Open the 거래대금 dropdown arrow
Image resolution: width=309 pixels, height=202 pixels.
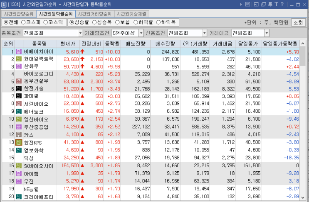[x=267, y=33]
